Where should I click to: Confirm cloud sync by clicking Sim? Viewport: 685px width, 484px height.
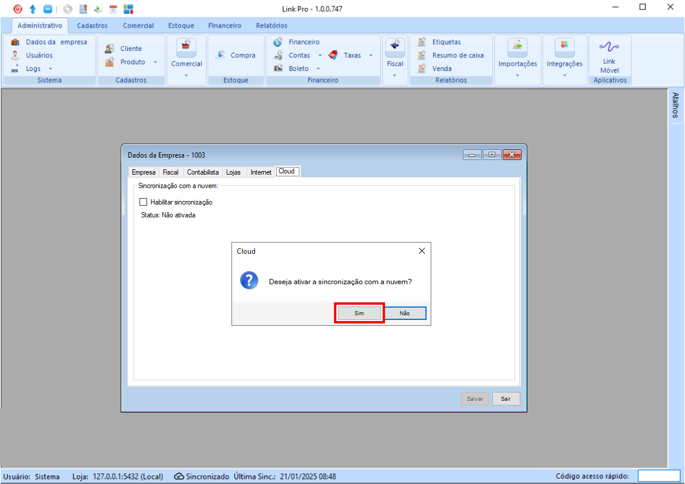click(x=359, y=313)
